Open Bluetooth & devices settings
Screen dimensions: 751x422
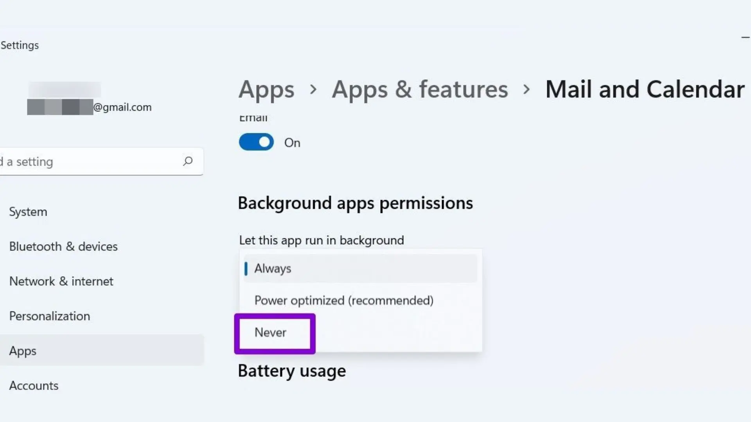pyautogui.click(x=63, y=247)
